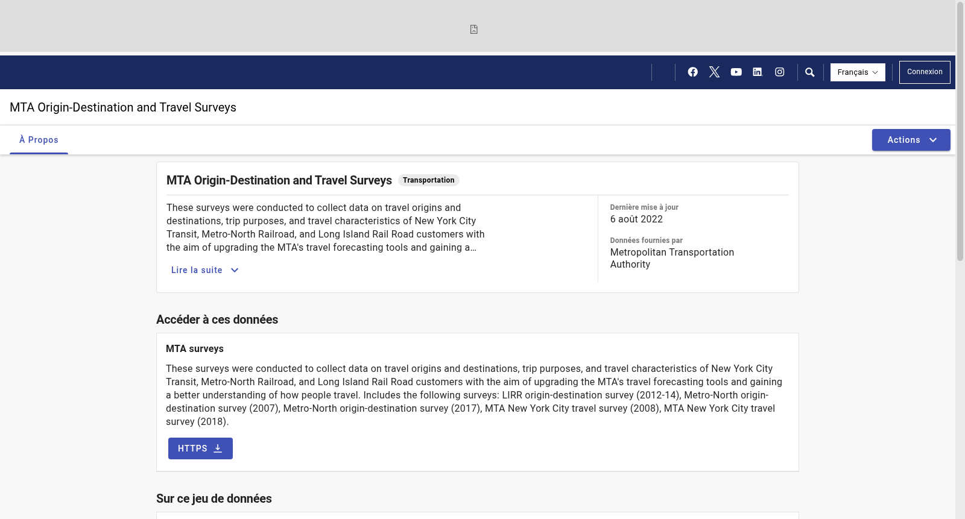Click the Sur ce jeu de données heading
965x519 pixels.
(214, 499)
